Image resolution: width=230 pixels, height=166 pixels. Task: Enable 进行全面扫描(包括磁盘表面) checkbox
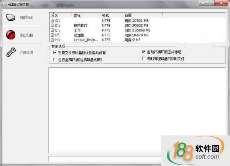[55, 60]
